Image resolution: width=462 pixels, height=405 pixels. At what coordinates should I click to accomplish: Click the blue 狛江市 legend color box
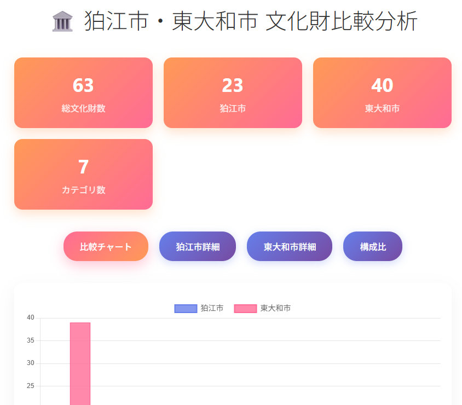[186, 309]
